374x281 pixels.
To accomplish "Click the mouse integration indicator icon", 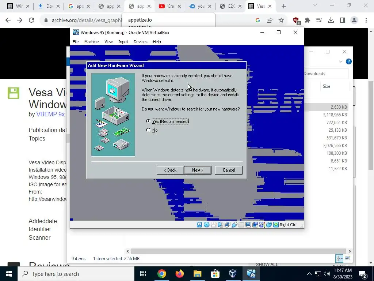I will click(269, 225).
